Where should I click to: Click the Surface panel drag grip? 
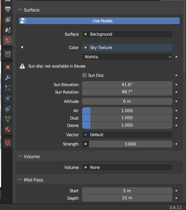(178, 10)
